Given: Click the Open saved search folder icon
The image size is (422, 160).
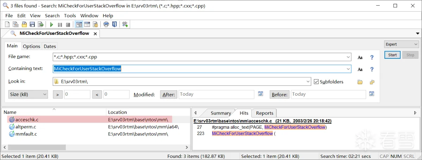Looking at the screenshot, I should [24, 24].
